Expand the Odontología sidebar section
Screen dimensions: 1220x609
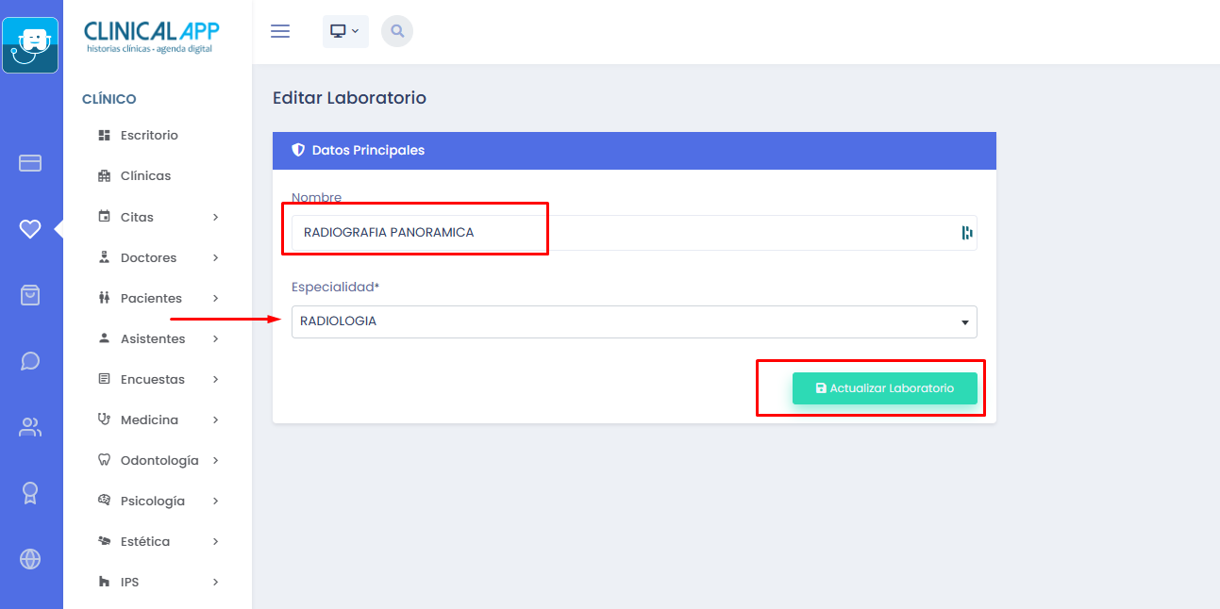[x=158, y=460]
